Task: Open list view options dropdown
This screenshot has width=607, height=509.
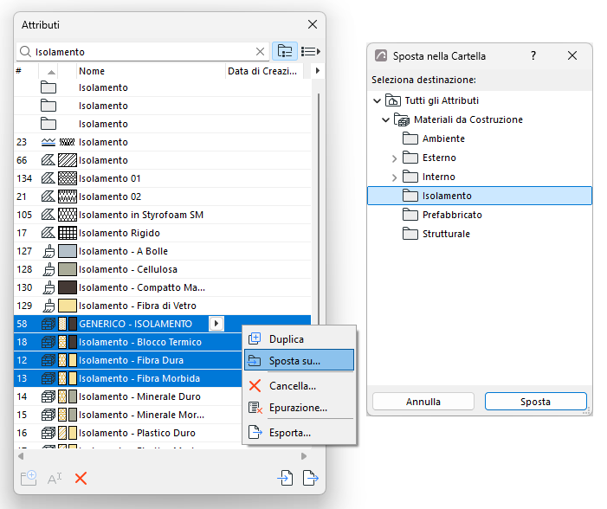Action: 311,51
